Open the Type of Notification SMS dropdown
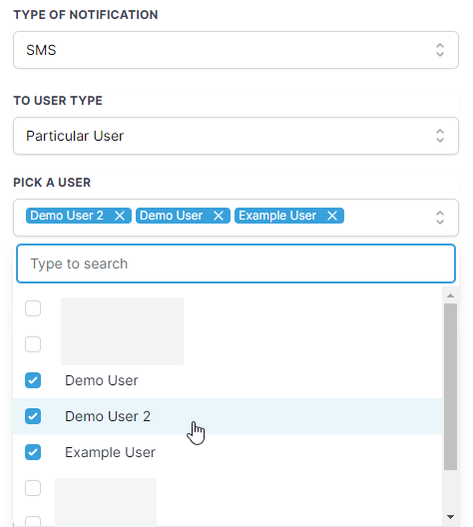This screenshot has height=527, width=473. pyautogui.click(x=236, y=50)
